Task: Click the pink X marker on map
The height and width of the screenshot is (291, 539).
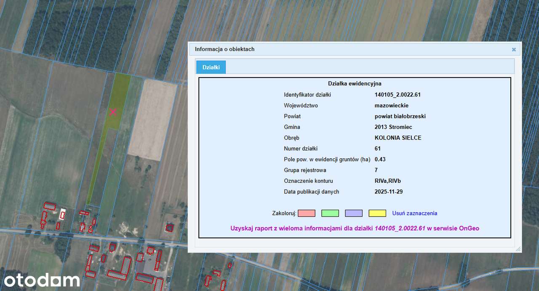Action: click(113, 112)
